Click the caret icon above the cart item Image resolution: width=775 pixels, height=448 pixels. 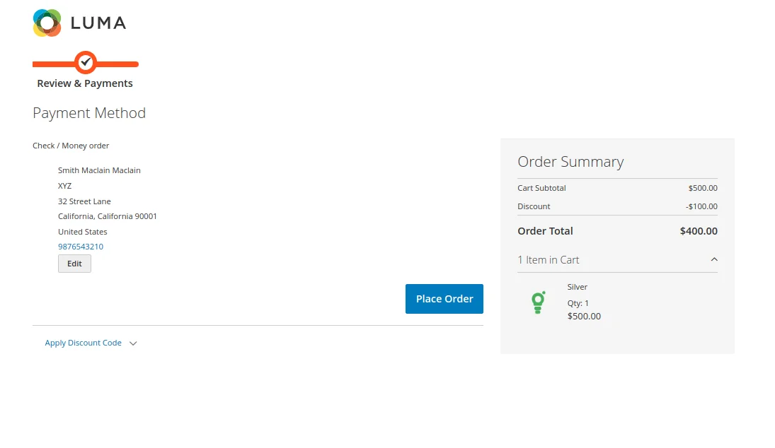pyautogui.click(x=714, y=259)
